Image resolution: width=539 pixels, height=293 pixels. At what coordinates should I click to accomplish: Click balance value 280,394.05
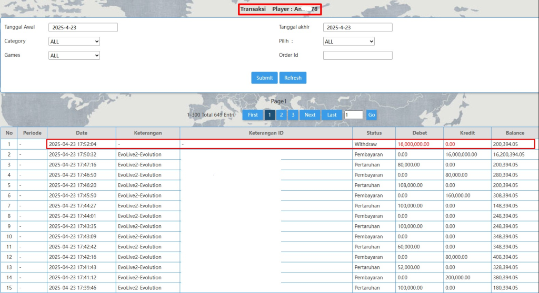click(x=505, y=175)
